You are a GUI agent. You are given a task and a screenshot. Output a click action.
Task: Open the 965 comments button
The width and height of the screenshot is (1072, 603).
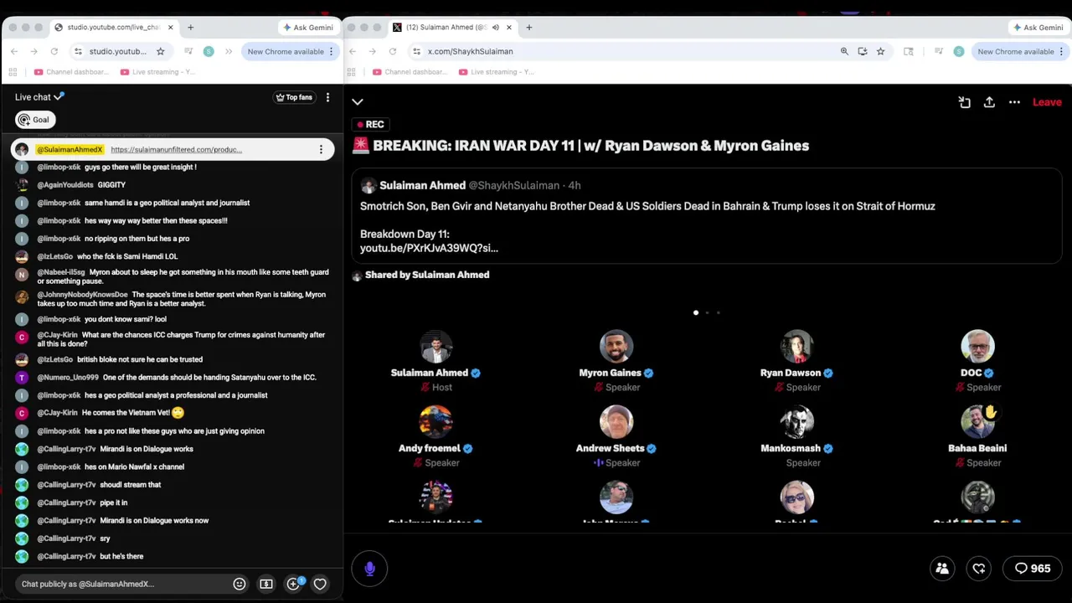(x=1033, y=568)
